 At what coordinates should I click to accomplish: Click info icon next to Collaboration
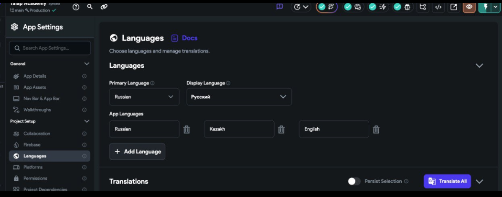coord(85,134)
